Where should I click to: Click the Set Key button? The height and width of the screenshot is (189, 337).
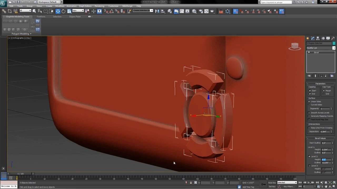tap(272, 187)
